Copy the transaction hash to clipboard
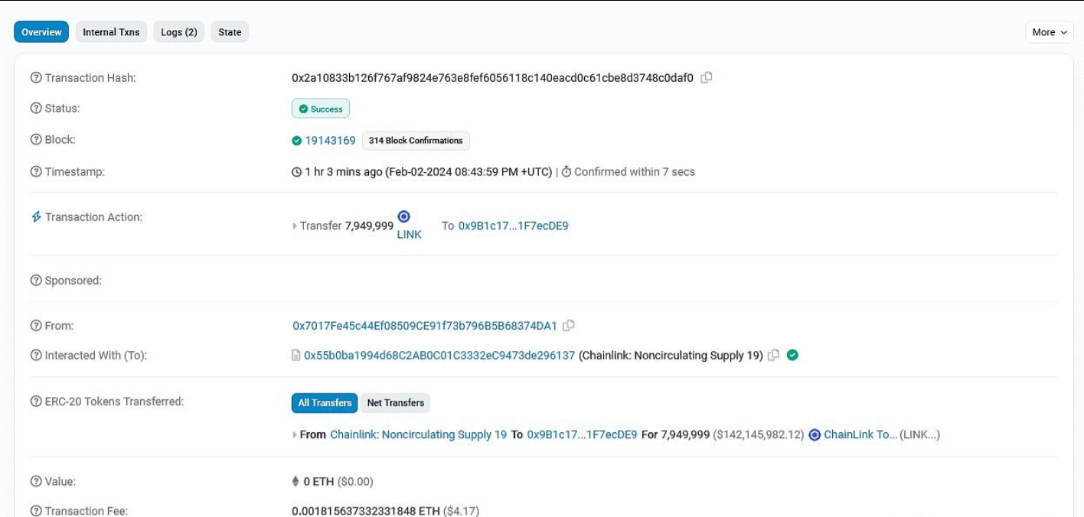Screen dimensions: 1084x517 click(x=707, y=77)
